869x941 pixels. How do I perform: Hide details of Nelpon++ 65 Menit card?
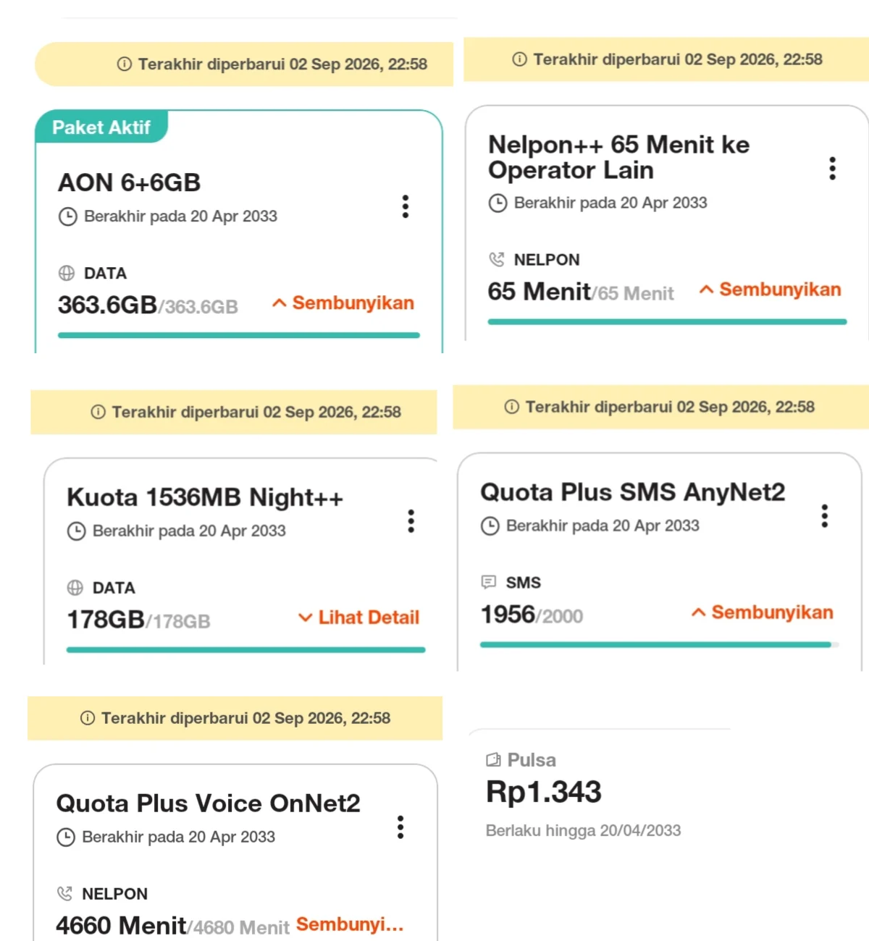[771, 290]
